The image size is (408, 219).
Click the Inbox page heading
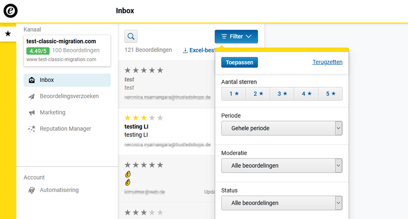(125, 11)
